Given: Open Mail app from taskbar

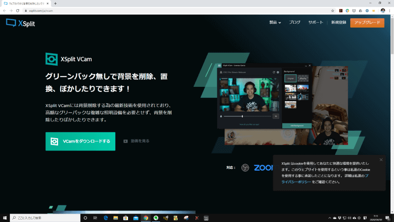Looking at the screenshot, I should pos(136,218).
